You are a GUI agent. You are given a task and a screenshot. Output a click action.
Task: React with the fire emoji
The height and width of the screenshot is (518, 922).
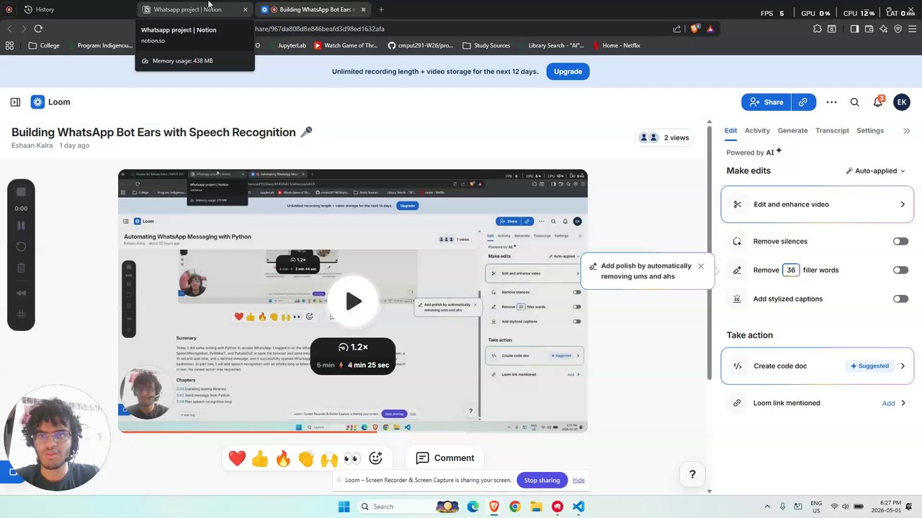click(283, 458)
